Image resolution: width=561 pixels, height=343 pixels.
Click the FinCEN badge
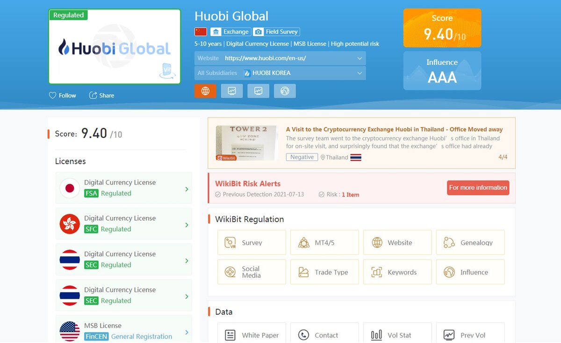click(96, 336)
